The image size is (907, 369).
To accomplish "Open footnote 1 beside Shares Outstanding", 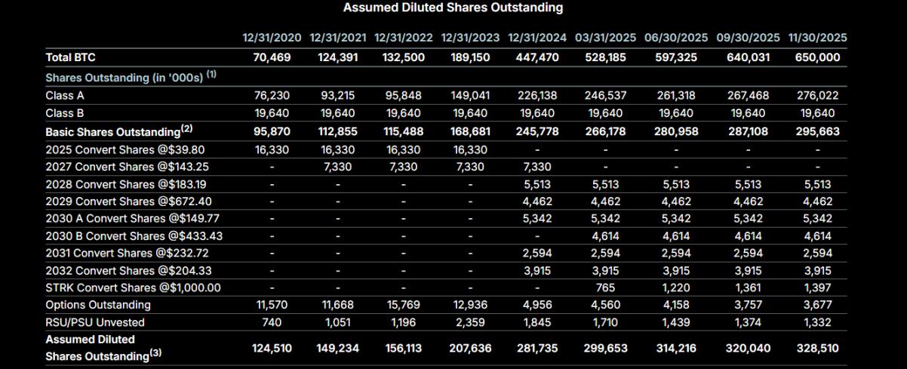I will (212, 75).
